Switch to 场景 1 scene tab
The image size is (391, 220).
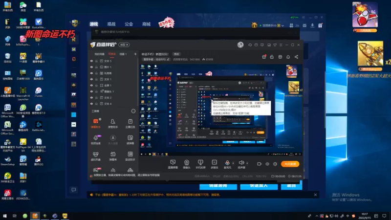click(x=123, y=54)
